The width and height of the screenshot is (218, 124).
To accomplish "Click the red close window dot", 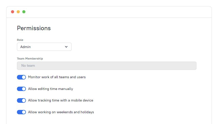I will click(13, 12).
